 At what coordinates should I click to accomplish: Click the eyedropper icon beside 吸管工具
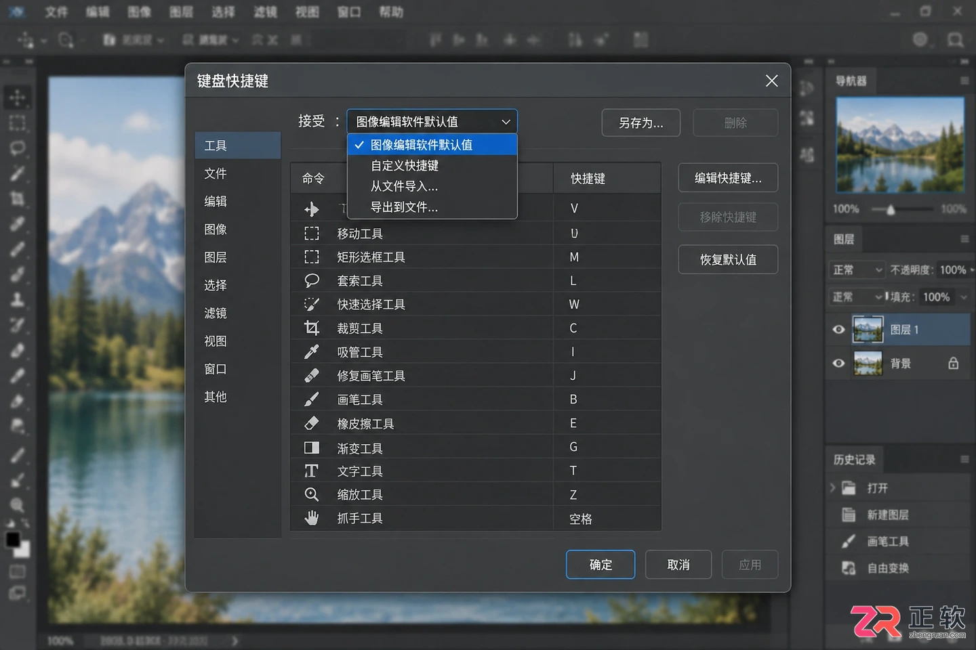coord(312,352)
